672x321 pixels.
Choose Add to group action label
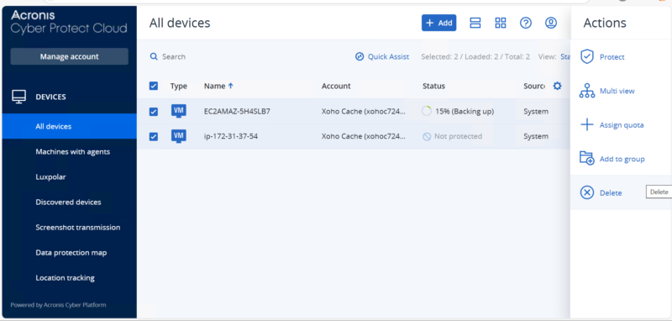click(x=622, y=159)
